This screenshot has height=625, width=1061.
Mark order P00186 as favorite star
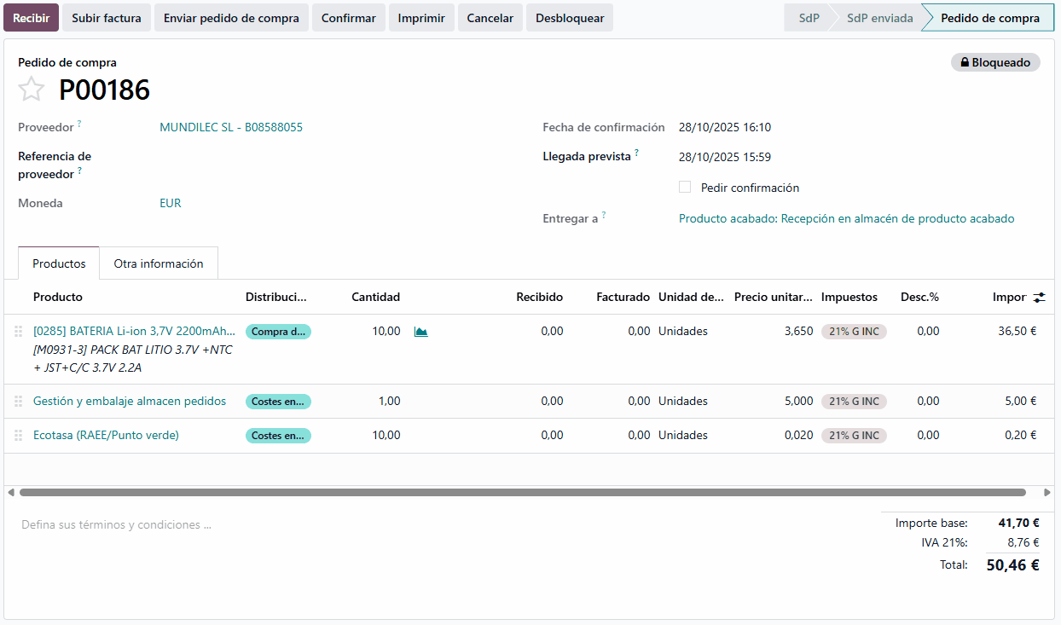tap(32, 89)
